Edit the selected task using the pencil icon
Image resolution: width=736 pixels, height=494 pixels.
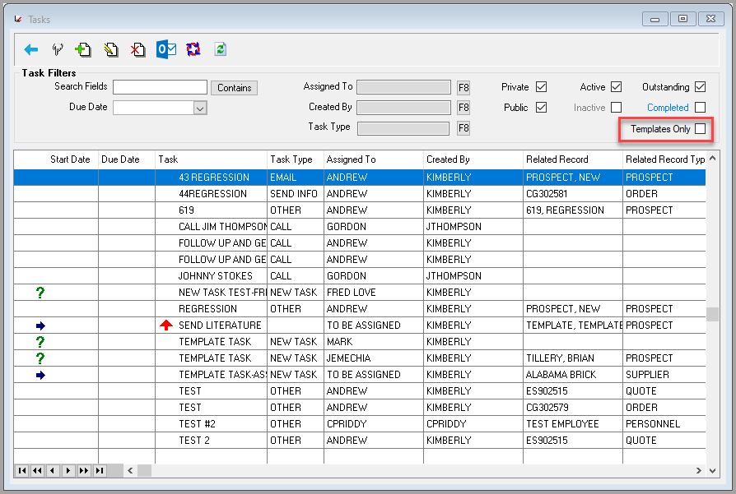coord(110,49)
